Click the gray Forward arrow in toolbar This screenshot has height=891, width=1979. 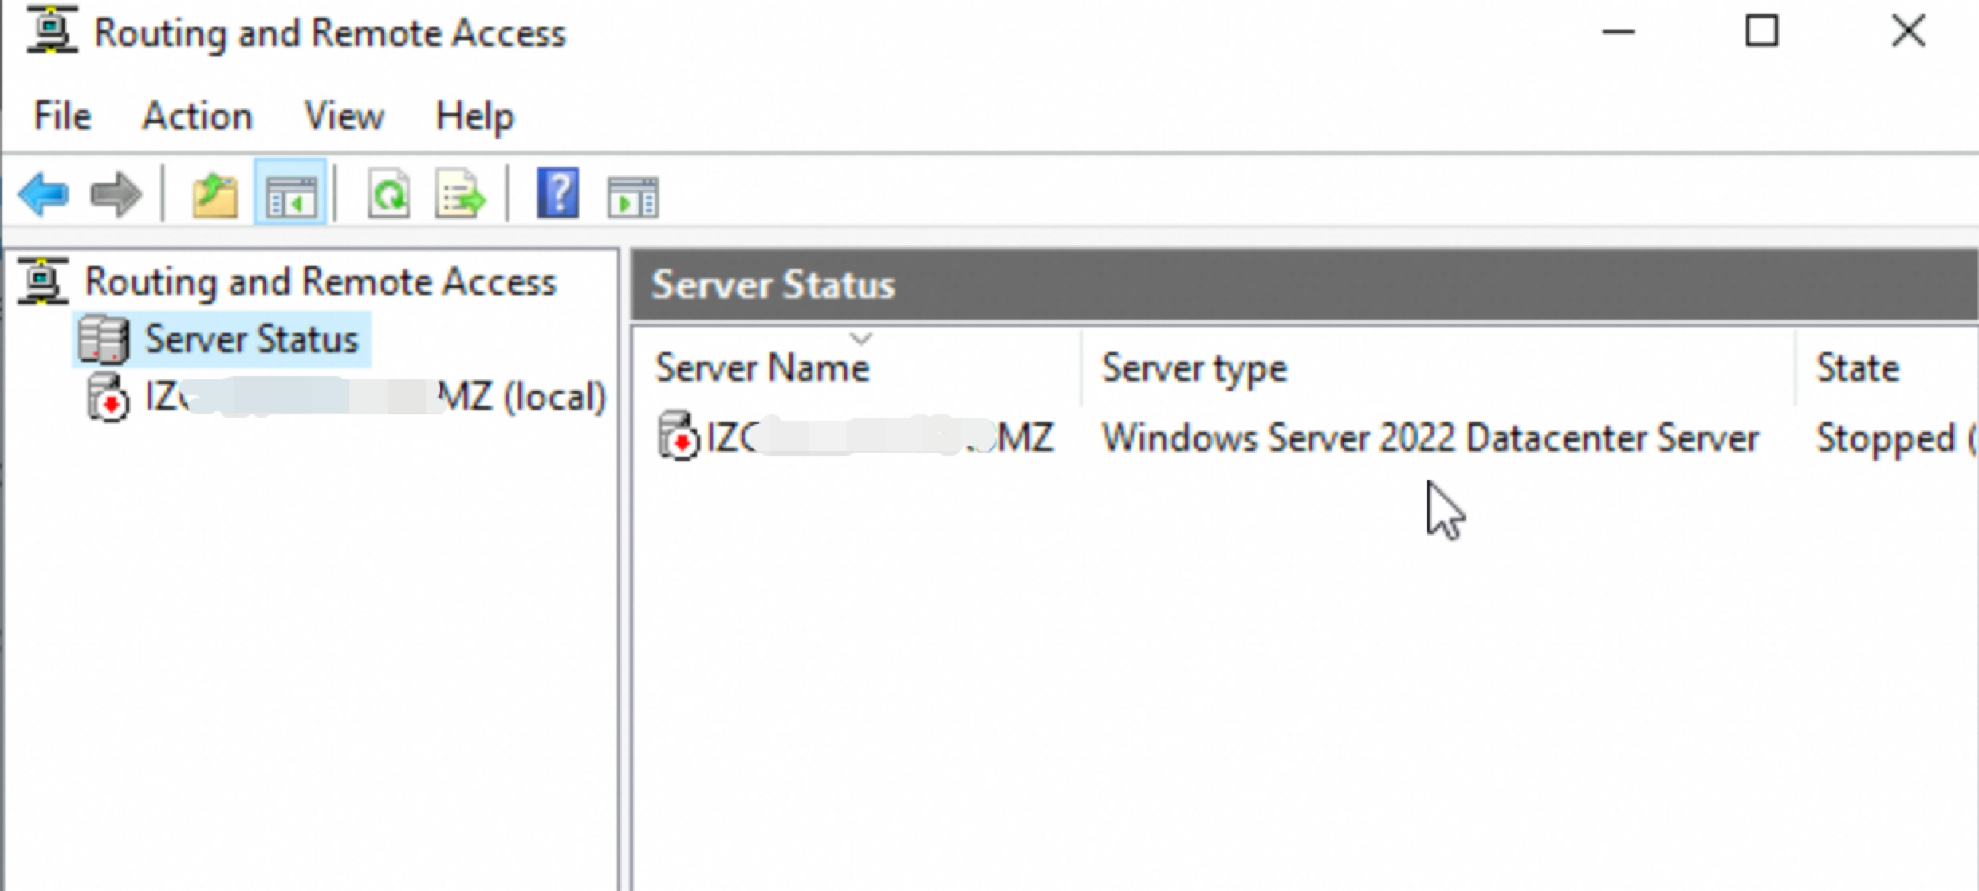pos(116,194)
